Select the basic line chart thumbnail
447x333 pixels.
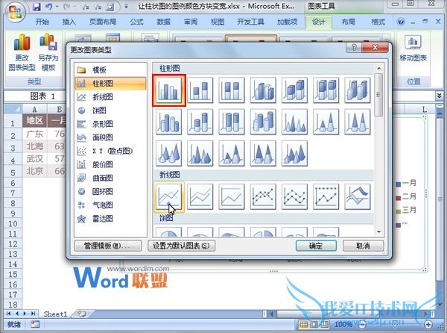[169, 197]
